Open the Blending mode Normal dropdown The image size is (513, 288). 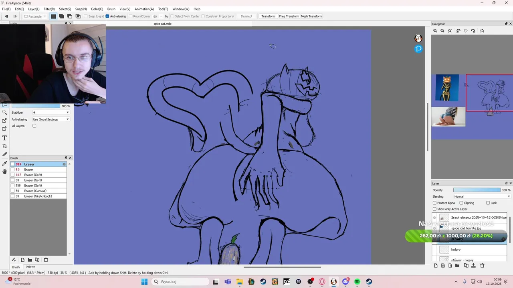[x=482, y=196]
